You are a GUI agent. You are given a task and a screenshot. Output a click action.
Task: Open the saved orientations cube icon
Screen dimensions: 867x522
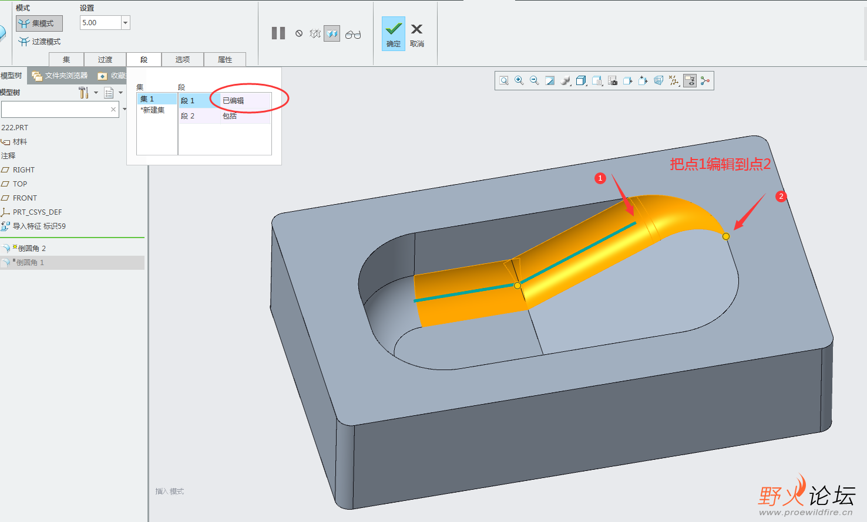[581, 81]
